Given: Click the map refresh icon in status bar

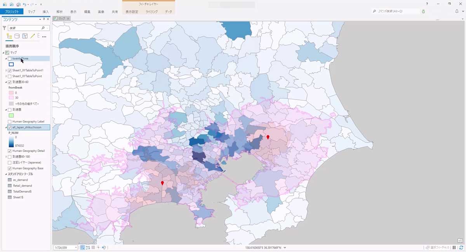Looking at the screenshot, I should click(461, 247).
